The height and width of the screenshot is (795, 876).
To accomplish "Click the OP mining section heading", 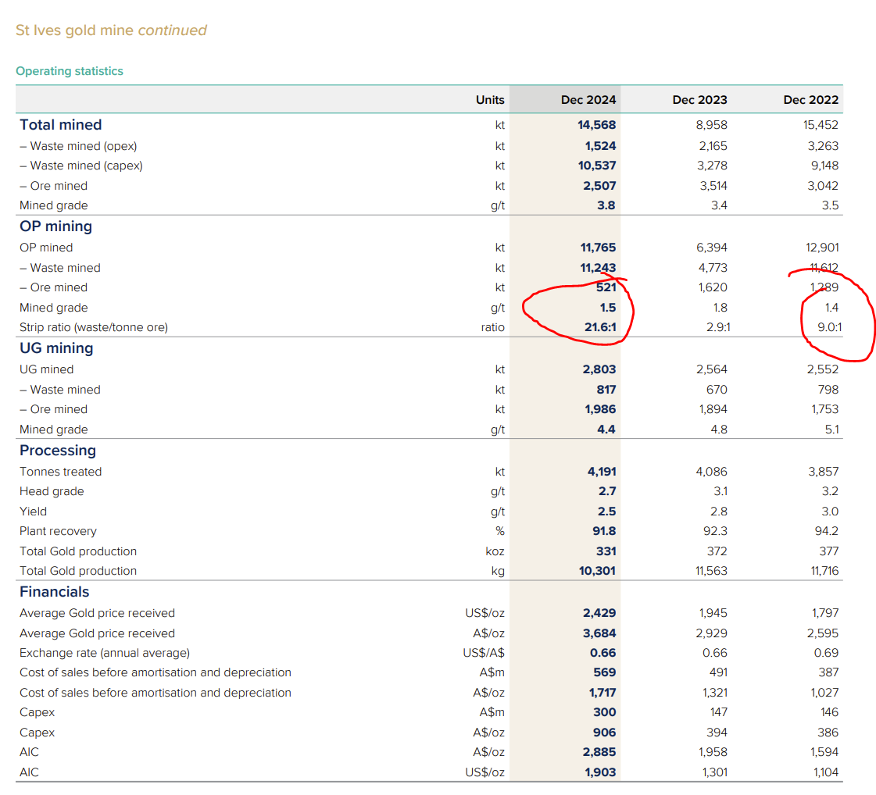I will point(56,226).
